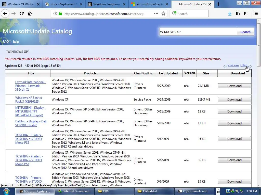This screenshot has height=195, width=261.
Task: Open the Firefox downloads arrow
Action: click(230, 14)
